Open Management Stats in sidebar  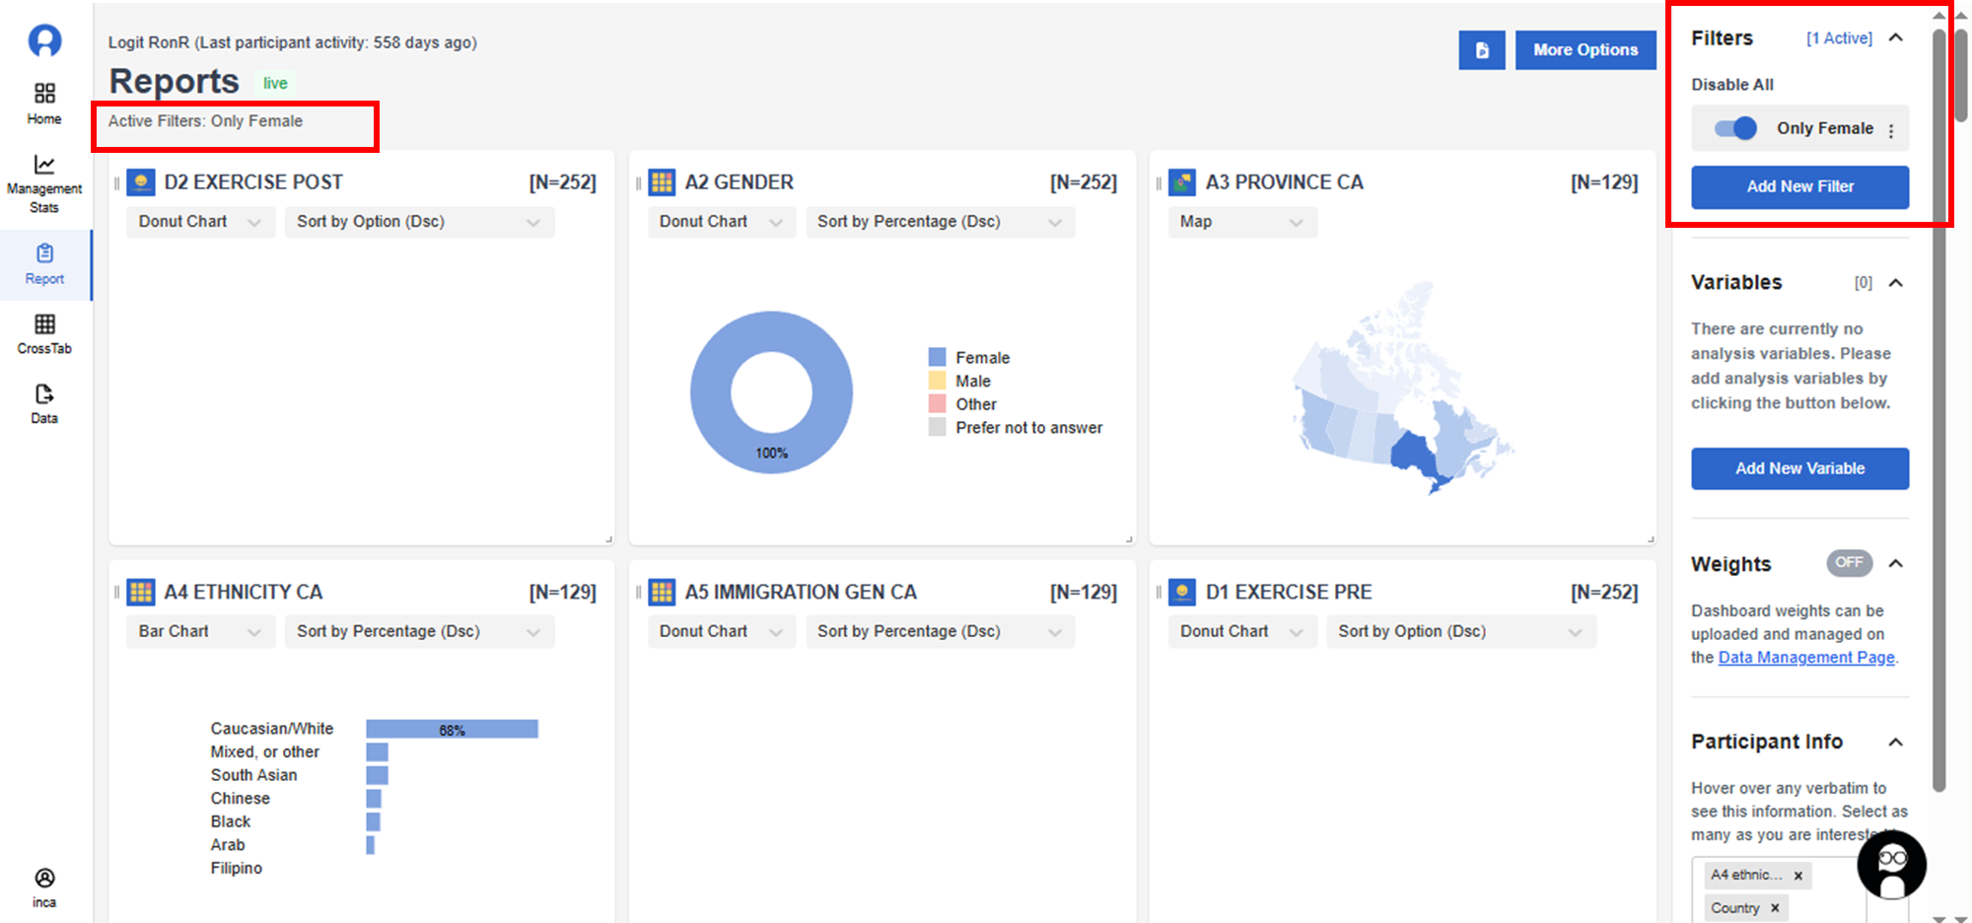[x=44, y=183]
